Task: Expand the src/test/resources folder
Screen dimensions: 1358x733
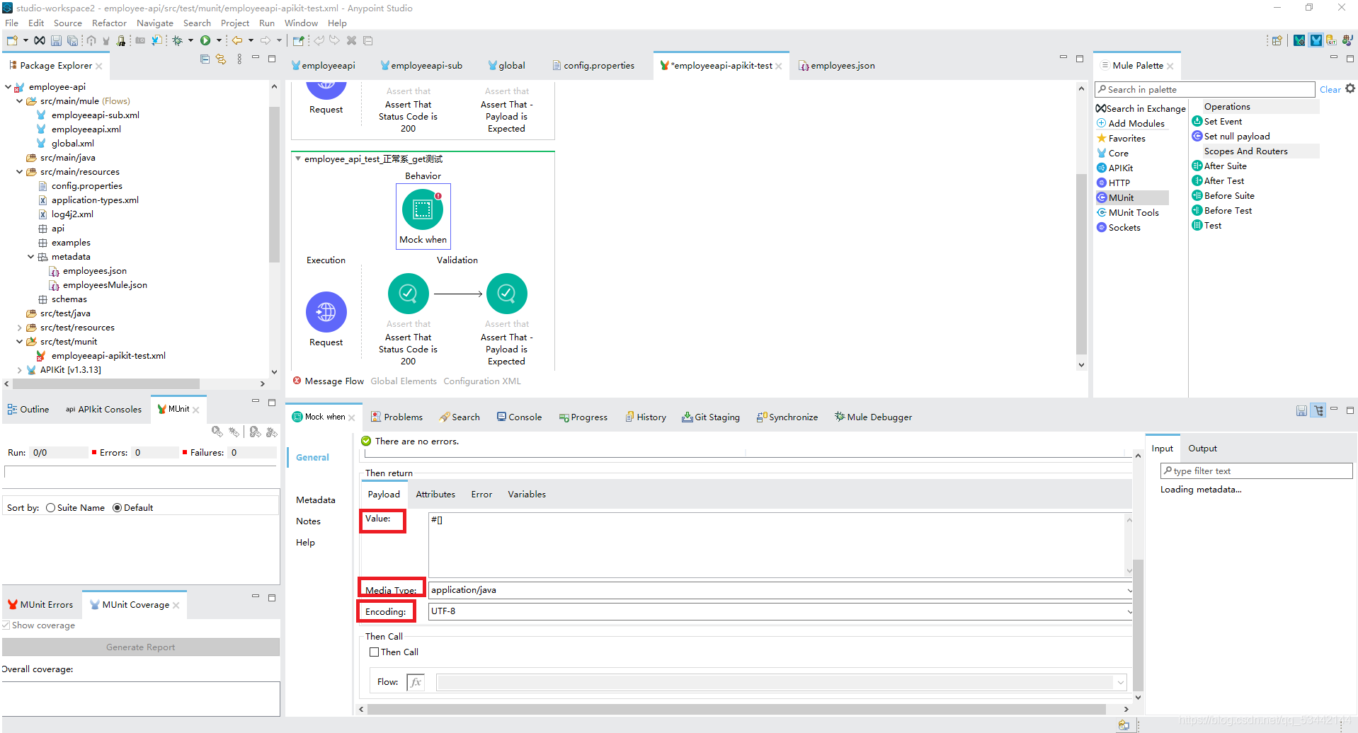Action: point(20,328)
